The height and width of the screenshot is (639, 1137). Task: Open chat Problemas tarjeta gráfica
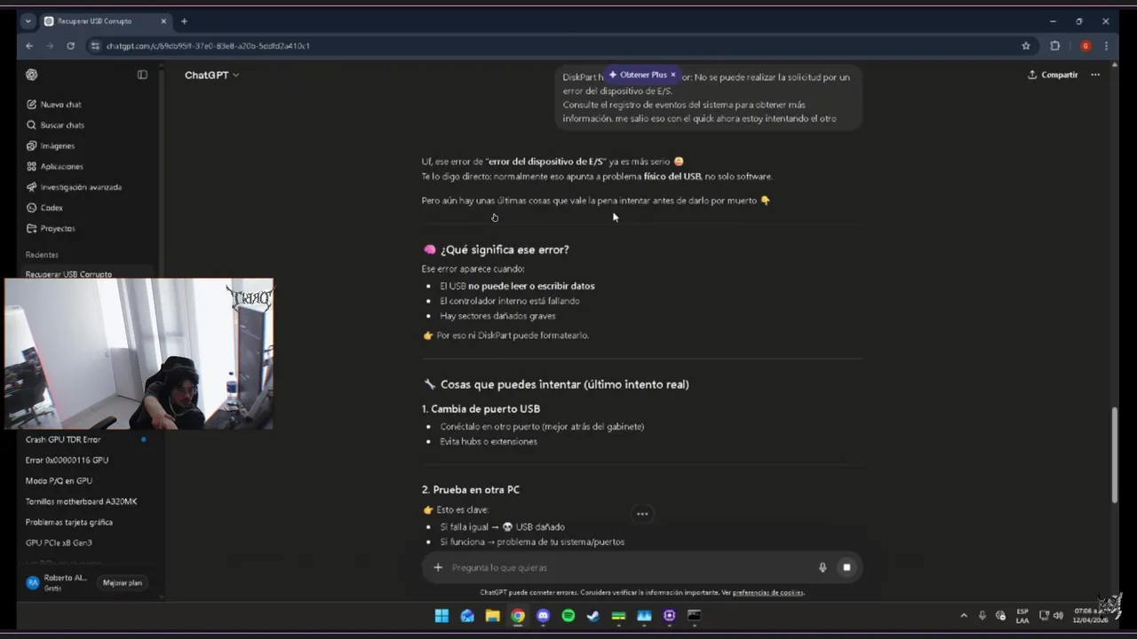(69, 522)
